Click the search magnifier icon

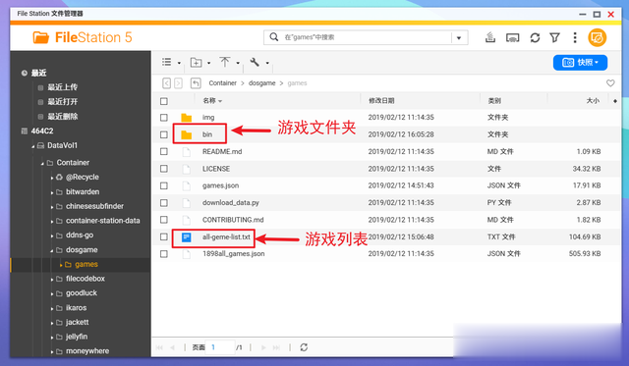click(274, 37)
